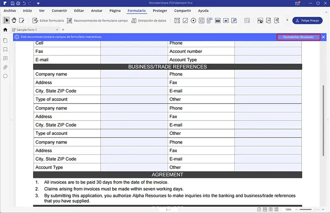Open the Ayuda menu
Screen dimensions: 330x213
point(203,11)
